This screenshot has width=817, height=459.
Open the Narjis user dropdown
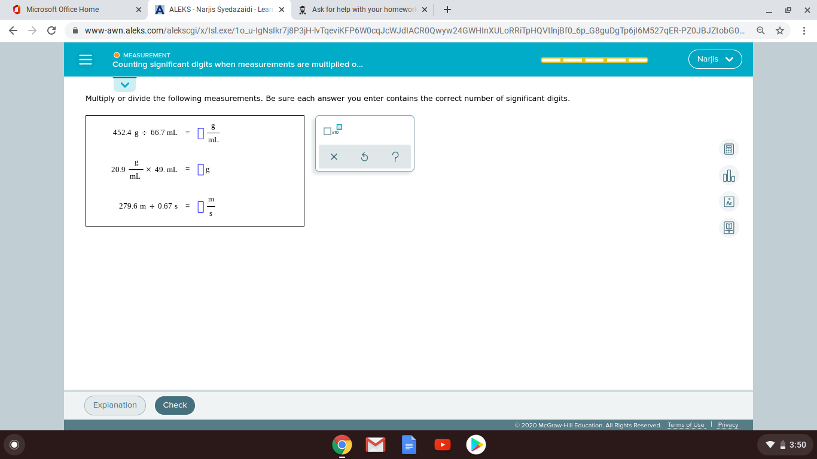(715, 59)
